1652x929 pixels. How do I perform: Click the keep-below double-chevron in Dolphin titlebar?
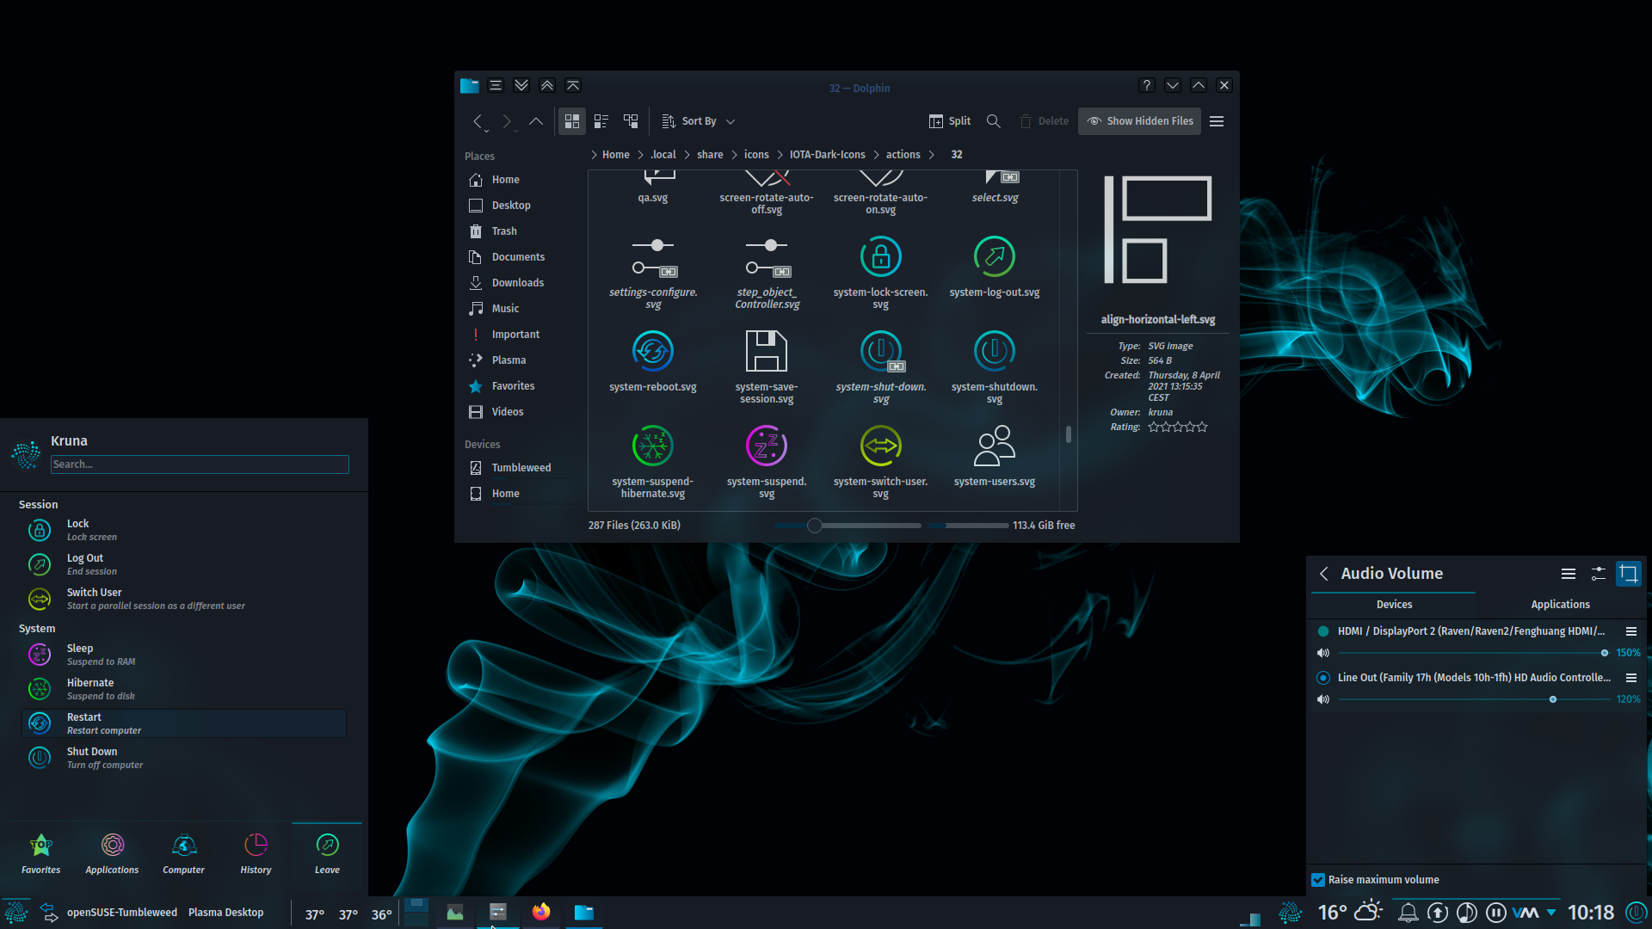click(521, 85)
